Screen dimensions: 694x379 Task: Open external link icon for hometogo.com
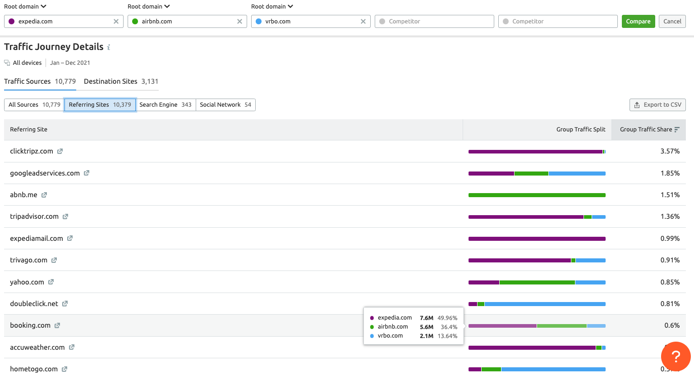pos(64,369)
